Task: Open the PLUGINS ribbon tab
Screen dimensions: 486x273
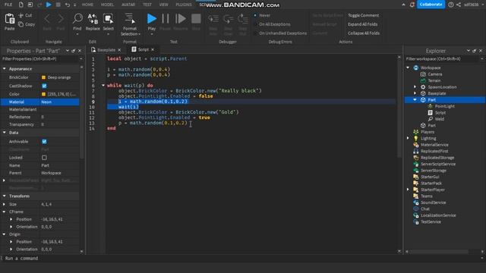Action: click(184, 5)
